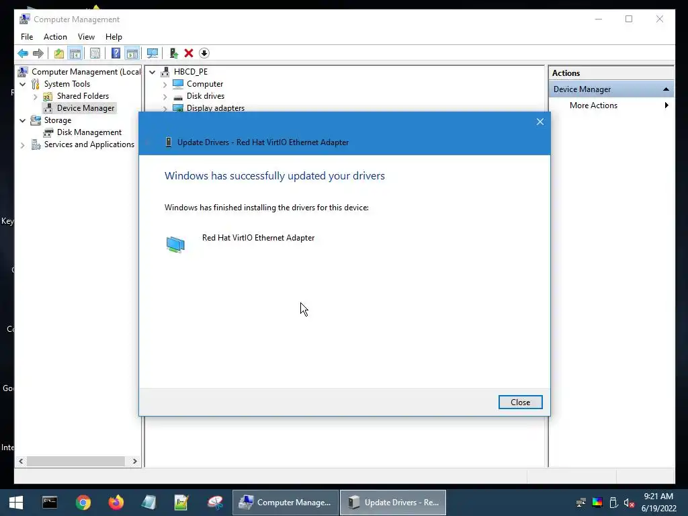Switch to Update Drivers taskbar button
Viewport: 688px width, 516px height.
392,503
